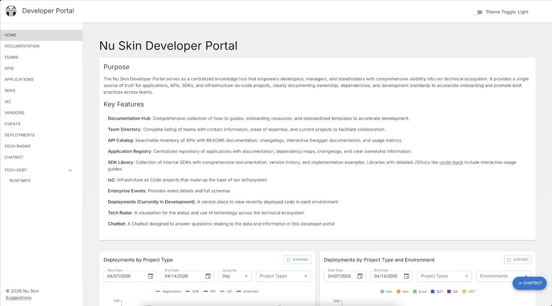Click the 'Key Features' heading
Screen dimensions: 552x306
[x=124, y=104]
